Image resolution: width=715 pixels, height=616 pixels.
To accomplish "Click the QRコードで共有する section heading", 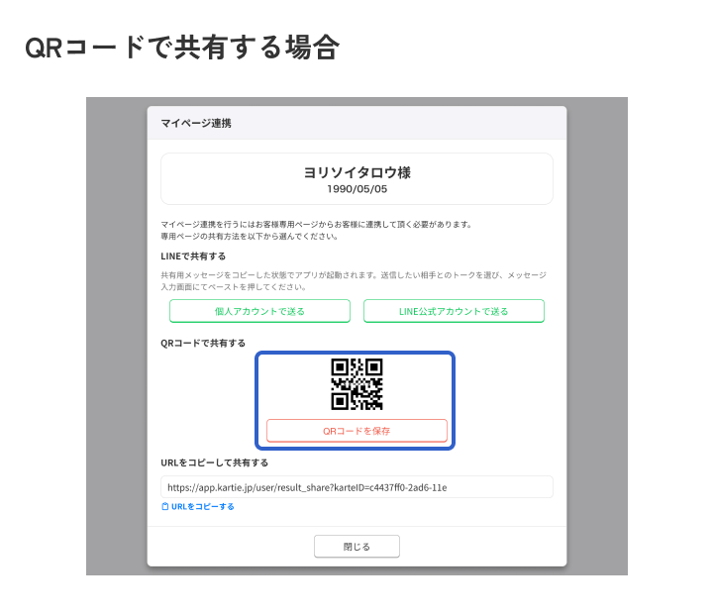I will (x=203, y=343).
